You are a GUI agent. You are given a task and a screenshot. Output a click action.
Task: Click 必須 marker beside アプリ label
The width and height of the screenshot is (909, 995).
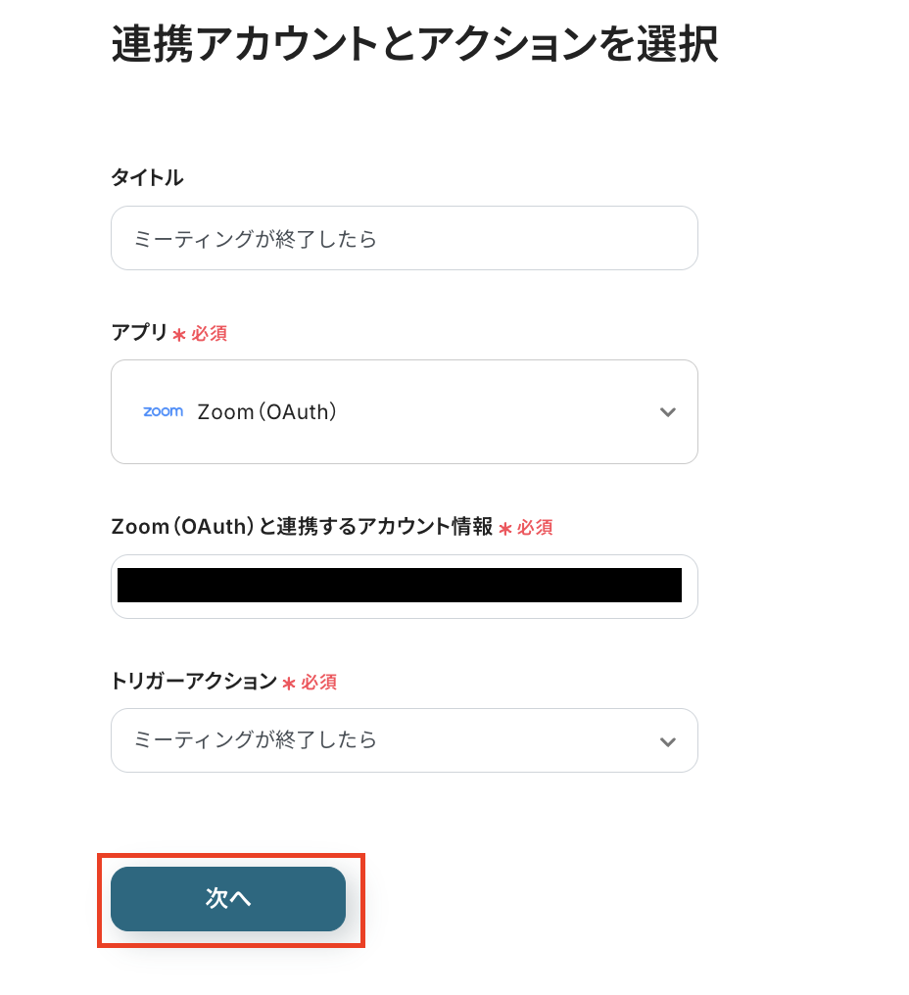coord(210,334)
